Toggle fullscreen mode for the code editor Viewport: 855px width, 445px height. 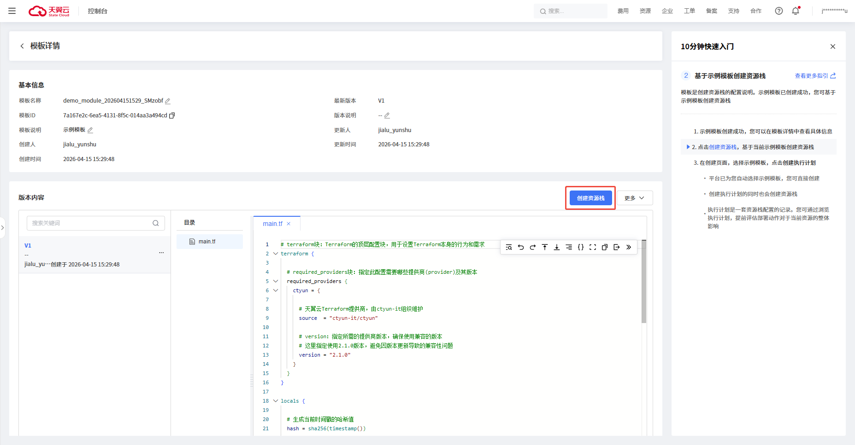tap(593, 247)
